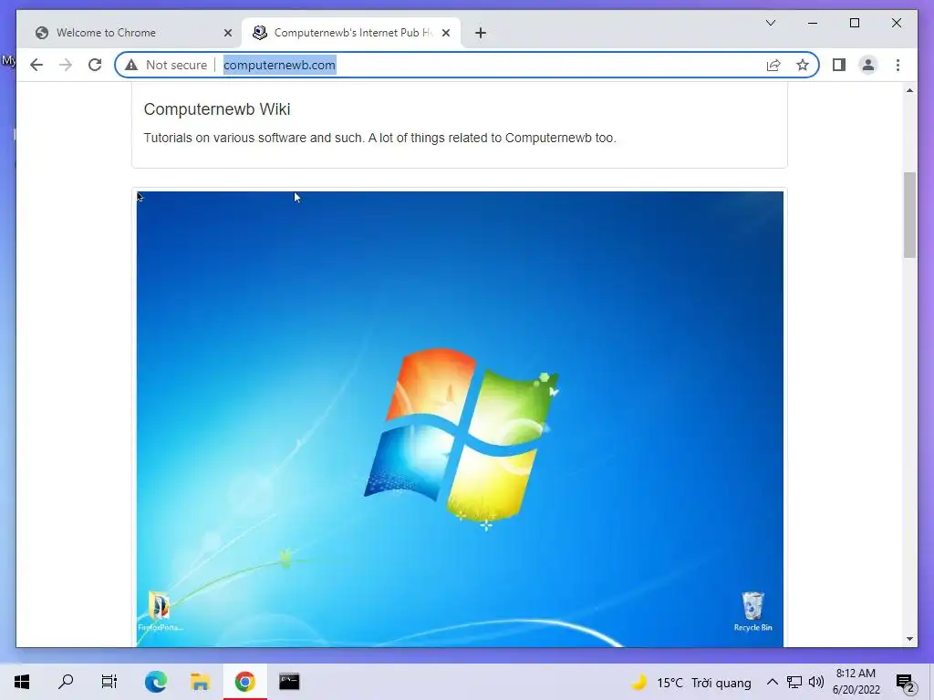
Task: Minimize the Chrome window
Action: (x=813, y=23)
